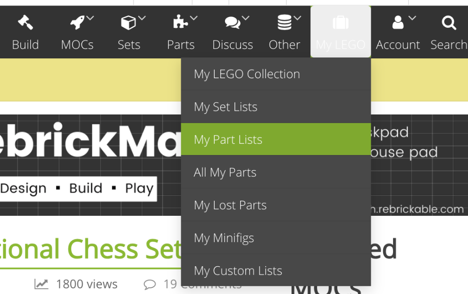Expand the Sets dropdown chevron
This screenshot has height=294, width=468.
tap(142, 18)
